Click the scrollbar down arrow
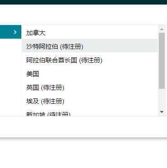 162,112
